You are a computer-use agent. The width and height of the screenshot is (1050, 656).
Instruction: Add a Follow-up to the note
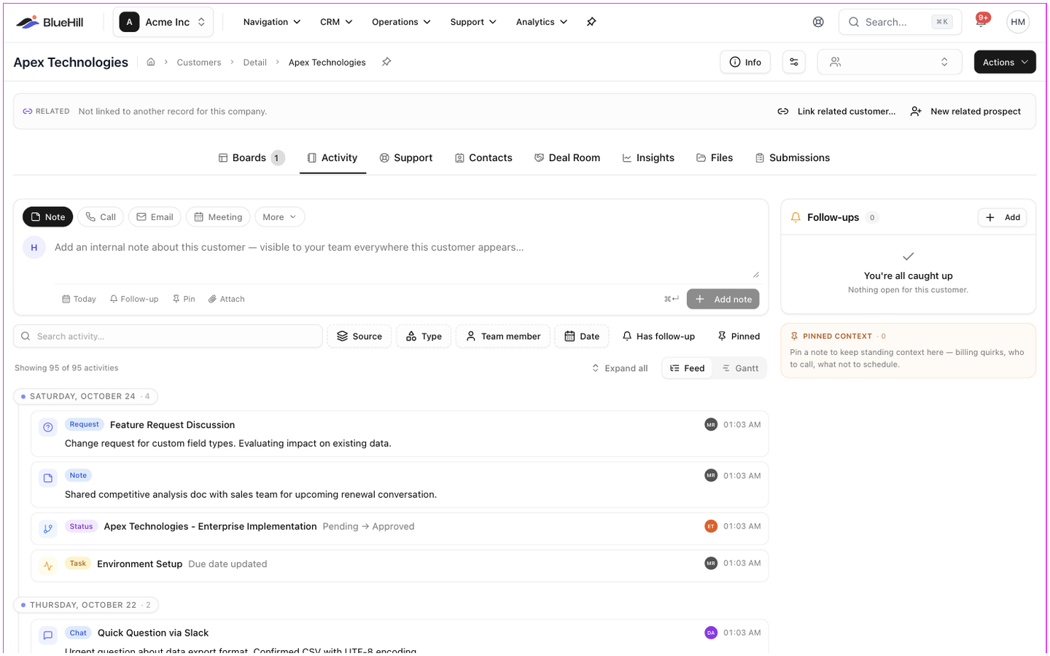pyautogui.click(x=134, y=299)
